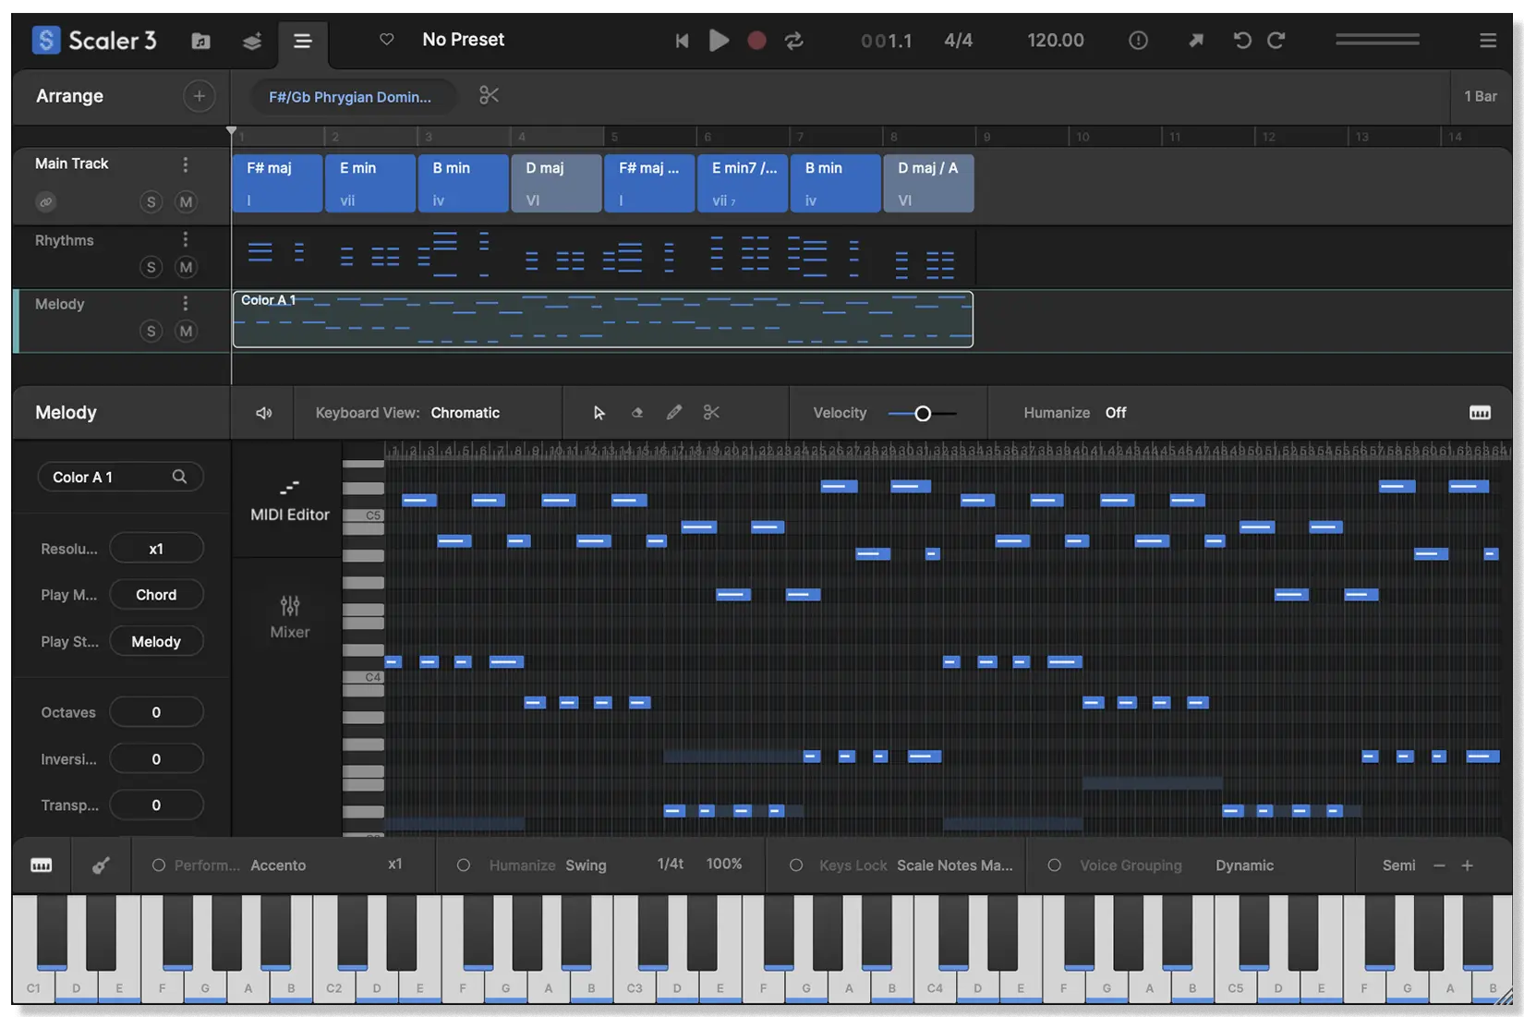The height and width of the screenshot is (1017, 1524).
Task: Click the pin arrow icon in header
Action: [x=1196, y=41]
